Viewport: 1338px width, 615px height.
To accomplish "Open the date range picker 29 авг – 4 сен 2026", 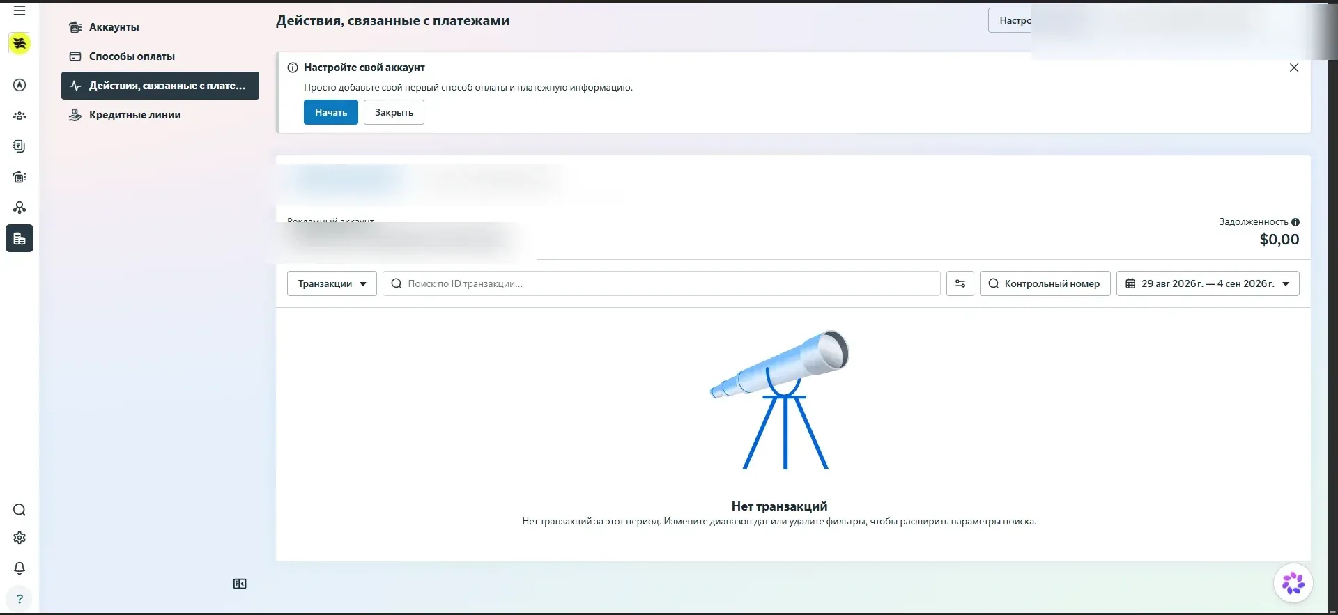I will point(1208,283).
